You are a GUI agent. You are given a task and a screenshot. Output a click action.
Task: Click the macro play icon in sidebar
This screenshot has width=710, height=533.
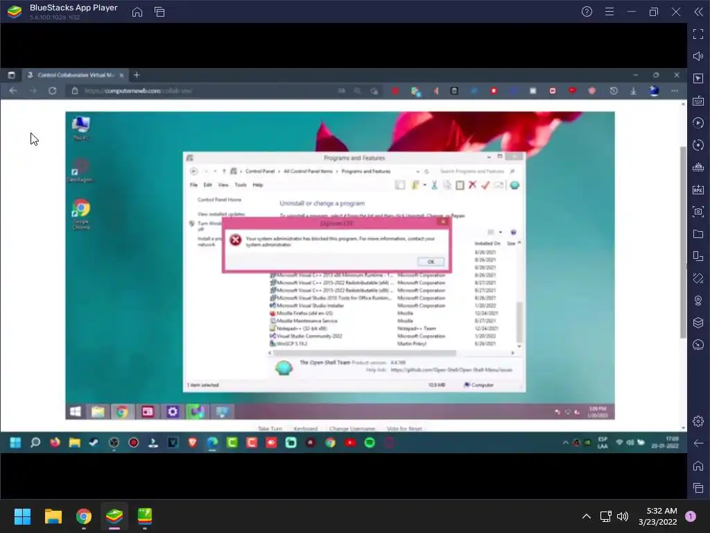coord(698,123)
